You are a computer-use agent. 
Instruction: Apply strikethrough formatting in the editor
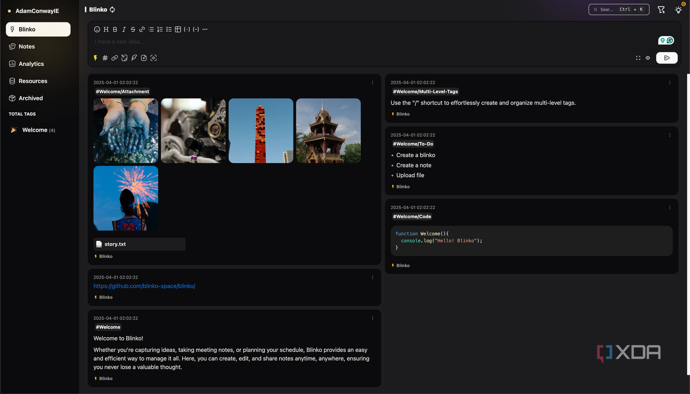tap(133, 29)
